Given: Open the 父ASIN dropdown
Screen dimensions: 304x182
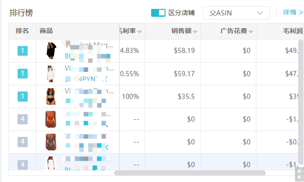Looking at the screenshot, I should (x=236, y=13).
